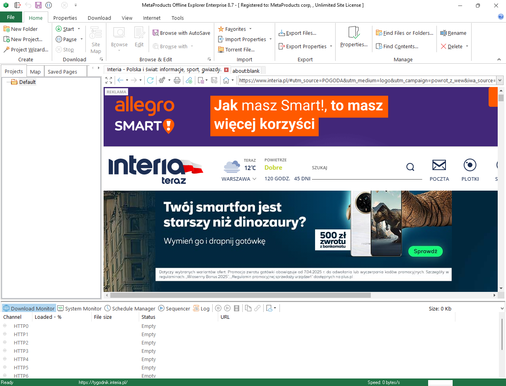Open the Customize Quick Access Toolbar arrow
506x386 pixels.
tap(76, 5)
